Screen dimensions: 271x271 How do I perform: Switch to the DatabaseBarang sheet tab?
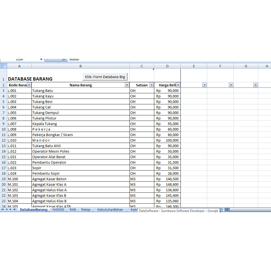(33, 210)
